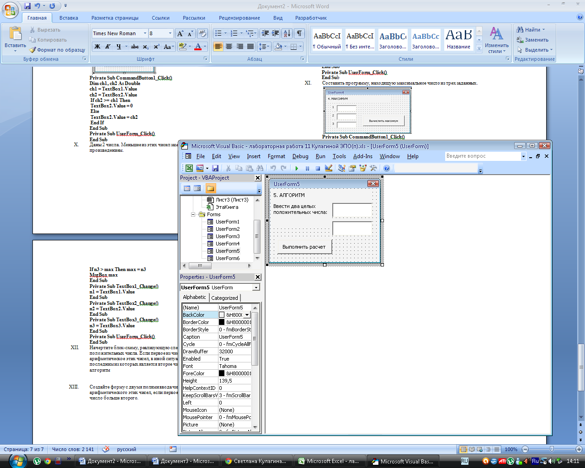Click ForeColor black swatch in Properties

222,373
